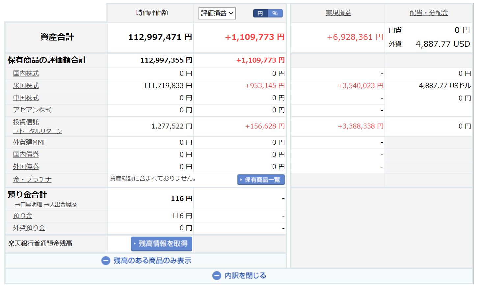The width and height of the screenshot is (480, 287).
Task: Open the 外貨建MMF link
Action: (x=30, y=142)
